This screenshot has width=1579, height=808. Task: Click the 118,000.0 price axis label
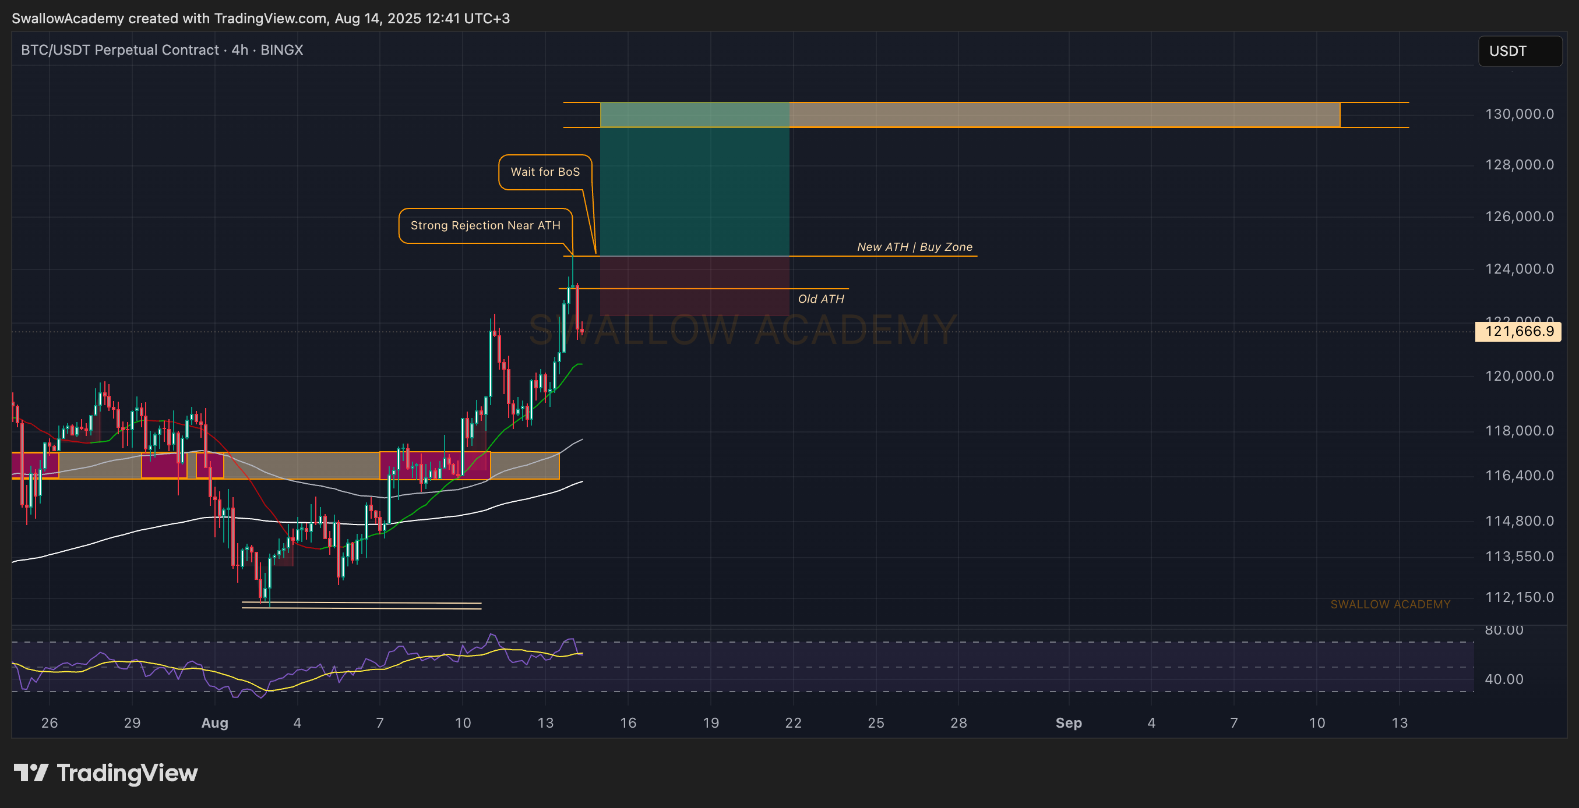click(x=1519, y=431)
